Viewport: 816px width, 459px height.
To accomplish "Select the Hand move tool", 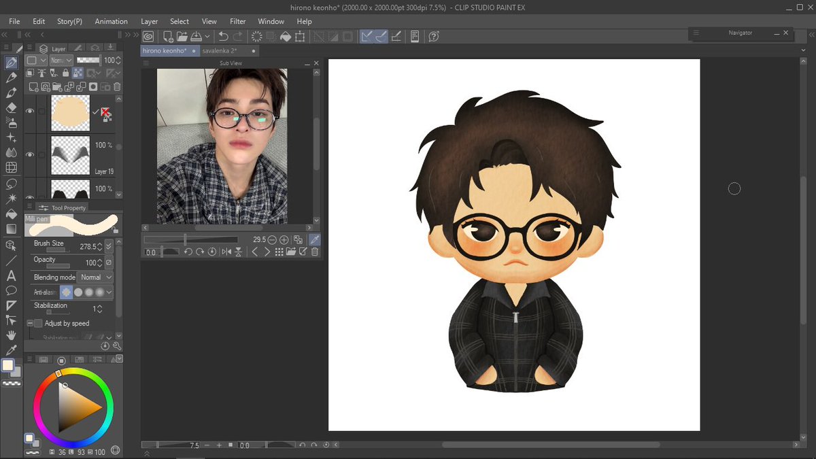I will [11, 335].
